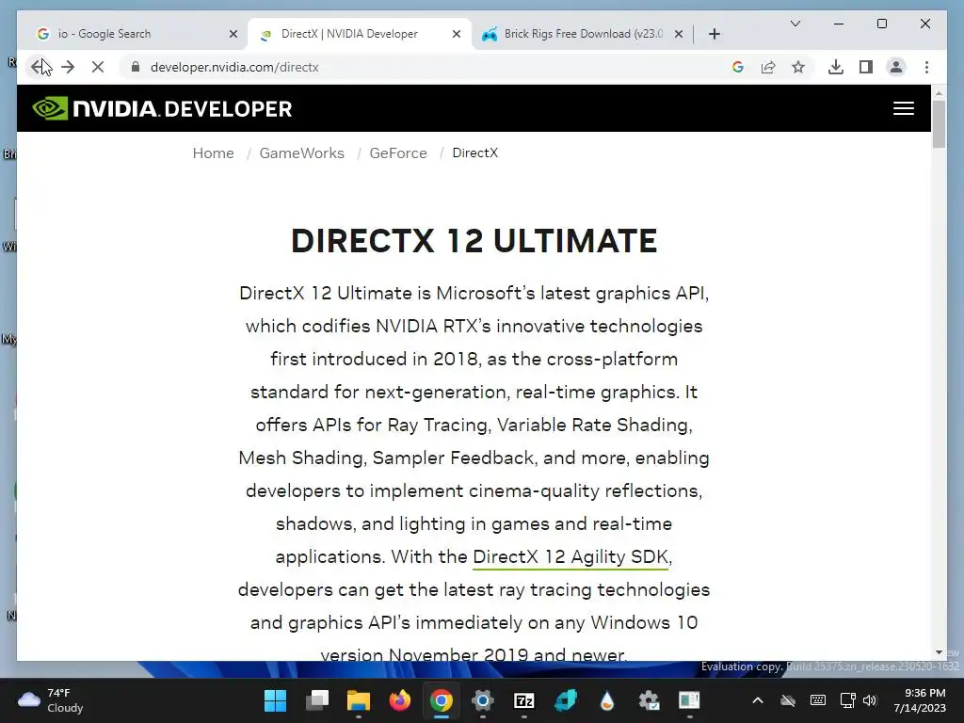Click scrollbar down arrow

click(939, 652)
